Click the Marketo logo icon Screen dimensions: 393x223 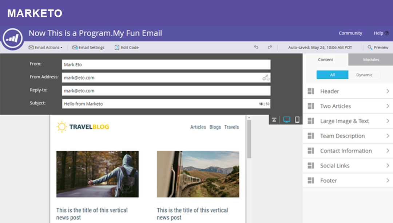(x=13, y=38)
